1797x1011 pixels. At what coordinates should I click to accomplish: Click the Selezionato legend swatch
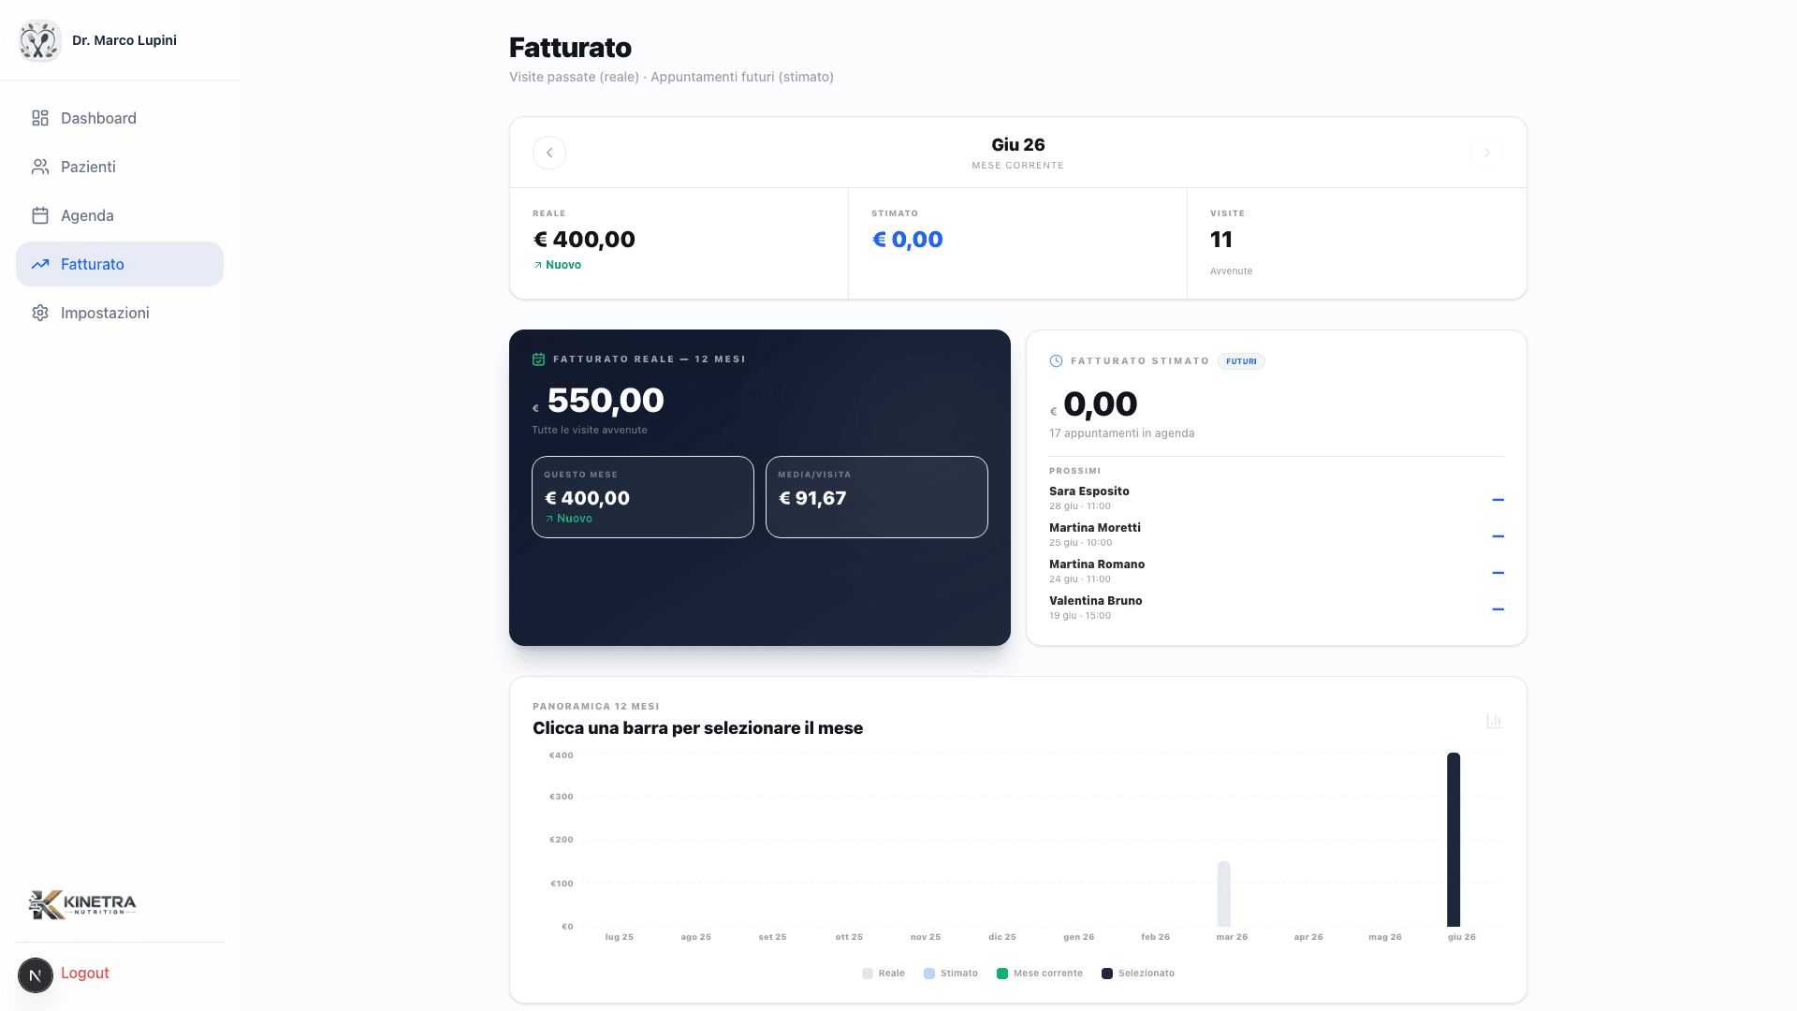pyautogui.click(x=1107, y=974)
